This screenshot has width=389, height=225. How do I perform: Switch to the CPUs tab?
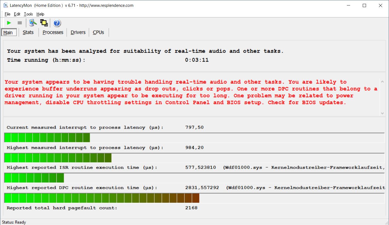pyautogui.click(x=98, y=32)
